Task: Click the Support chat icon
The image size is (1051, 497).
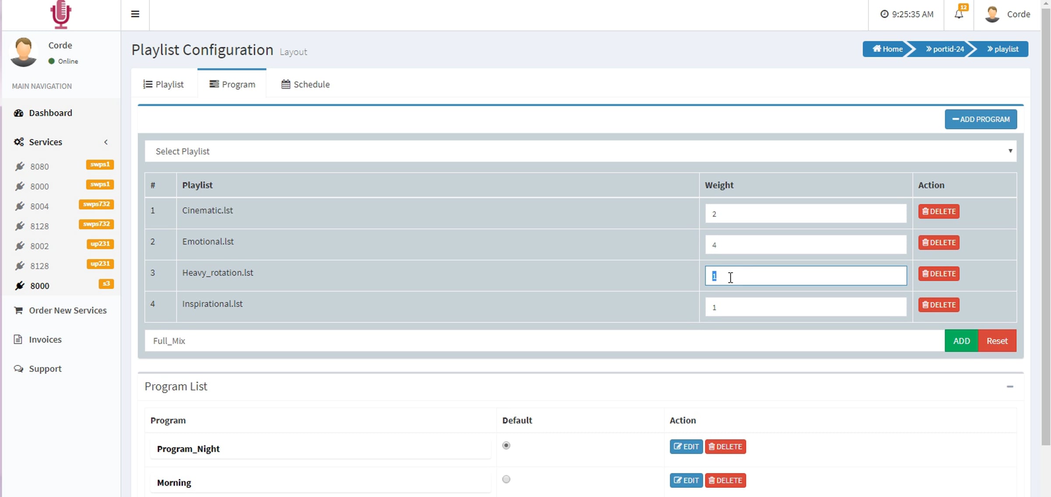Action: [18, 369]
